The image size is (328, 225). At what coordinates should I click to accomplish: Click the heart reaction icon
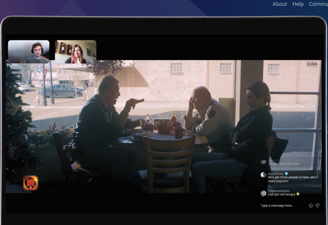click(x=317, y=206)
